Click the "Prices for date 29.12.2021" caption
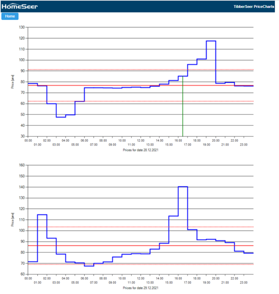The image size is (279, 294). pos(141,288)
